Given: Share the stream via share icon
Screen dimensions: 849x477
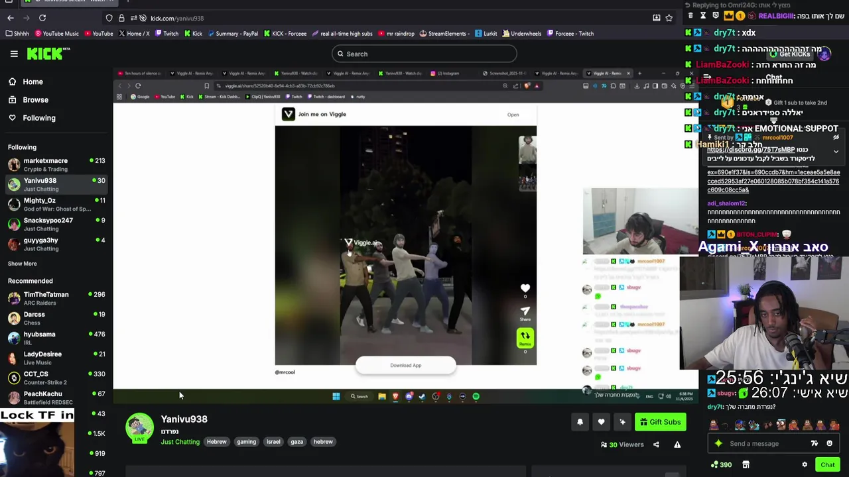Looking at the screenshot, I should [656, 445].
